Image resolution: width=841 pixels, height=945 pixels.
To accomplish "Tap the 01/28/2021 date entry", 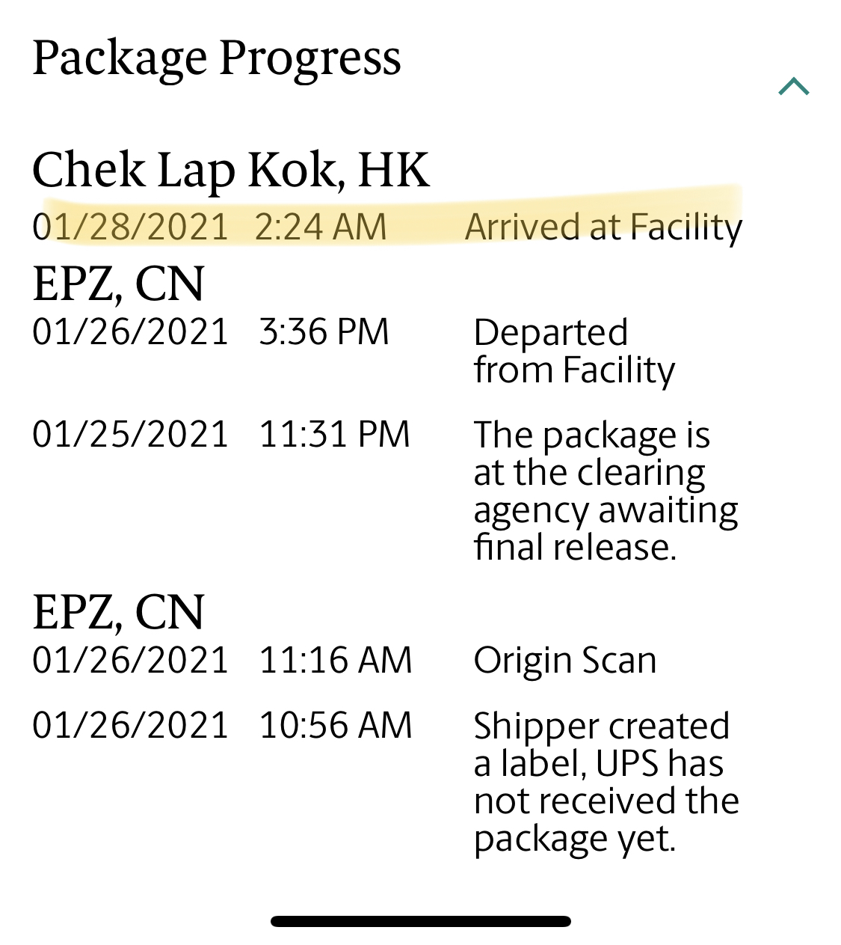I will [x=130, y=227].
